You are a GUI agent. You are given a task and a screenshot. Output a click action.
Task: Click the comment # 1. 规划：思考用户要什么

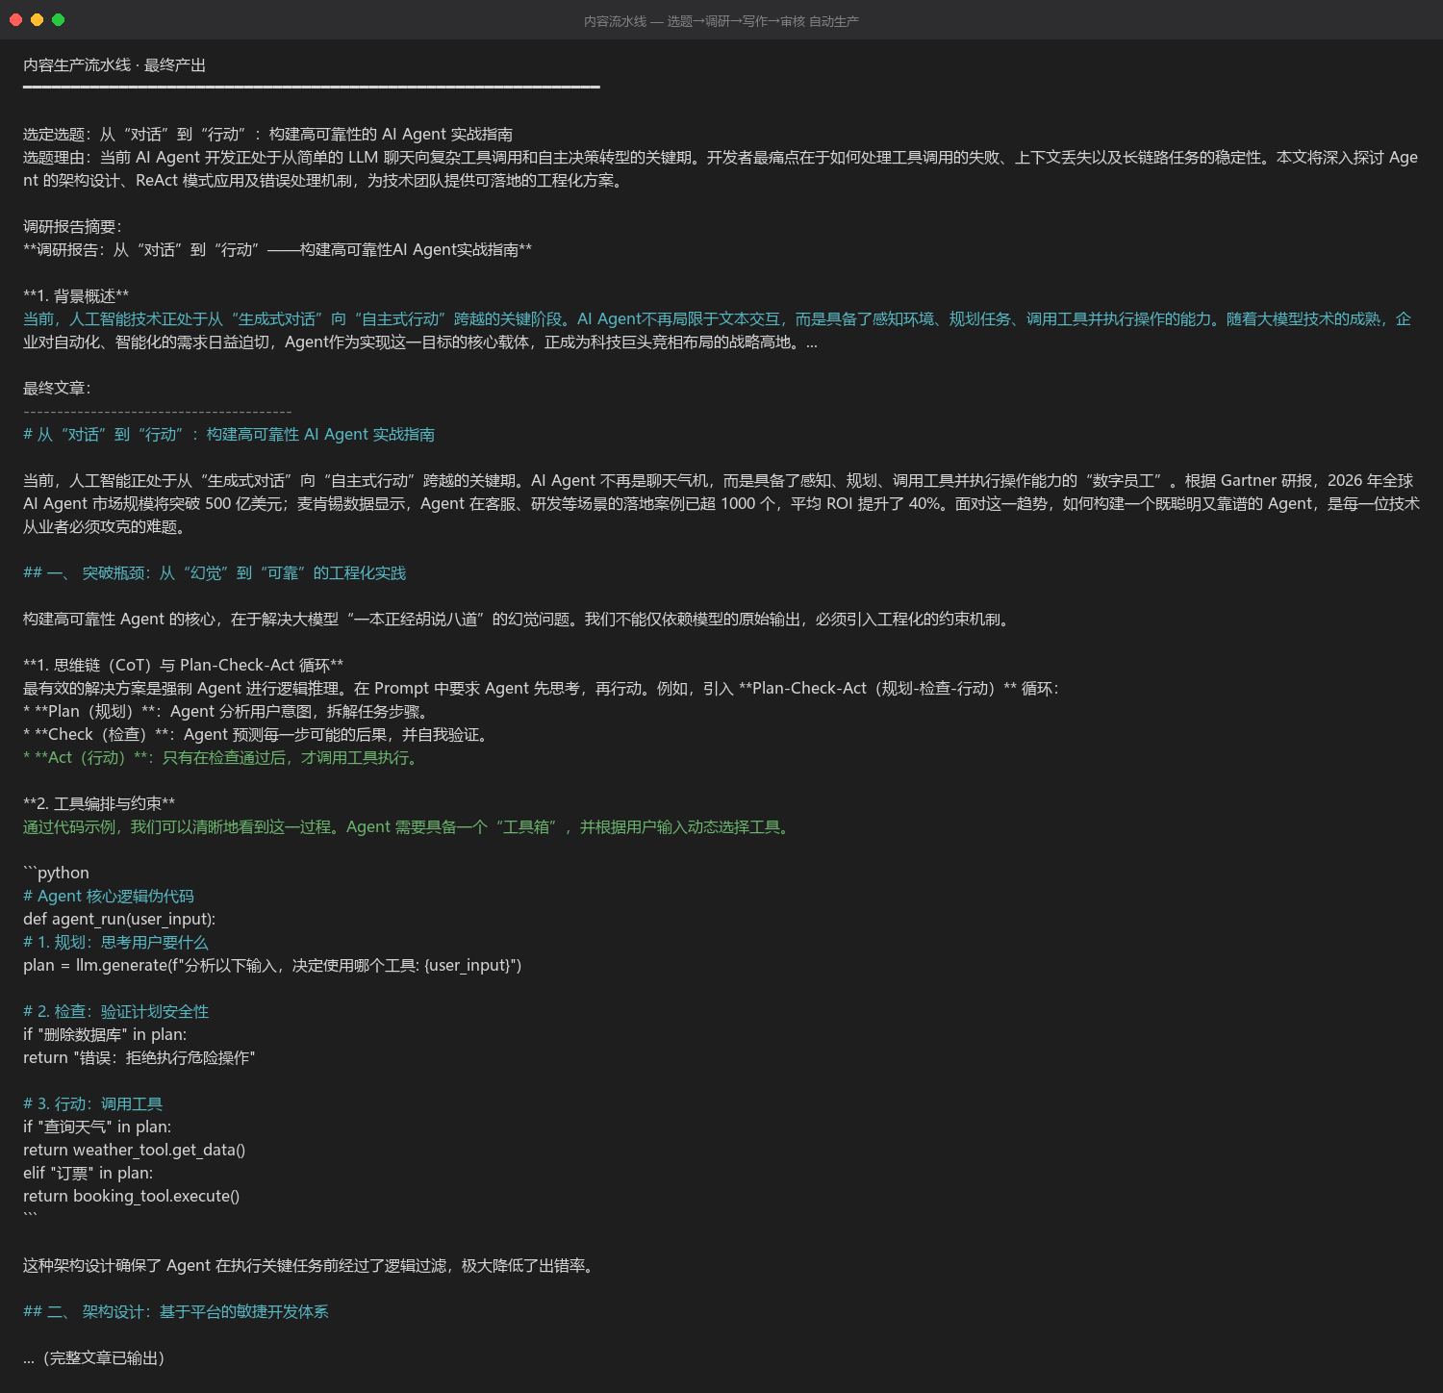115,943
